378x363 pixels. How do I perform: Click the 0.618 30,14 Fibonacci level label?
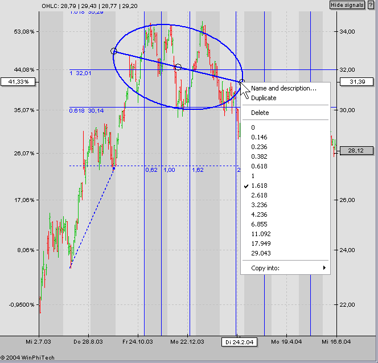tap(87, 110)
